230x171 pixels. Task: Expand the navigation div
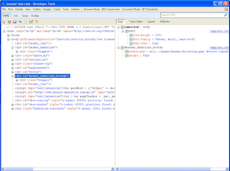[12, 60]
